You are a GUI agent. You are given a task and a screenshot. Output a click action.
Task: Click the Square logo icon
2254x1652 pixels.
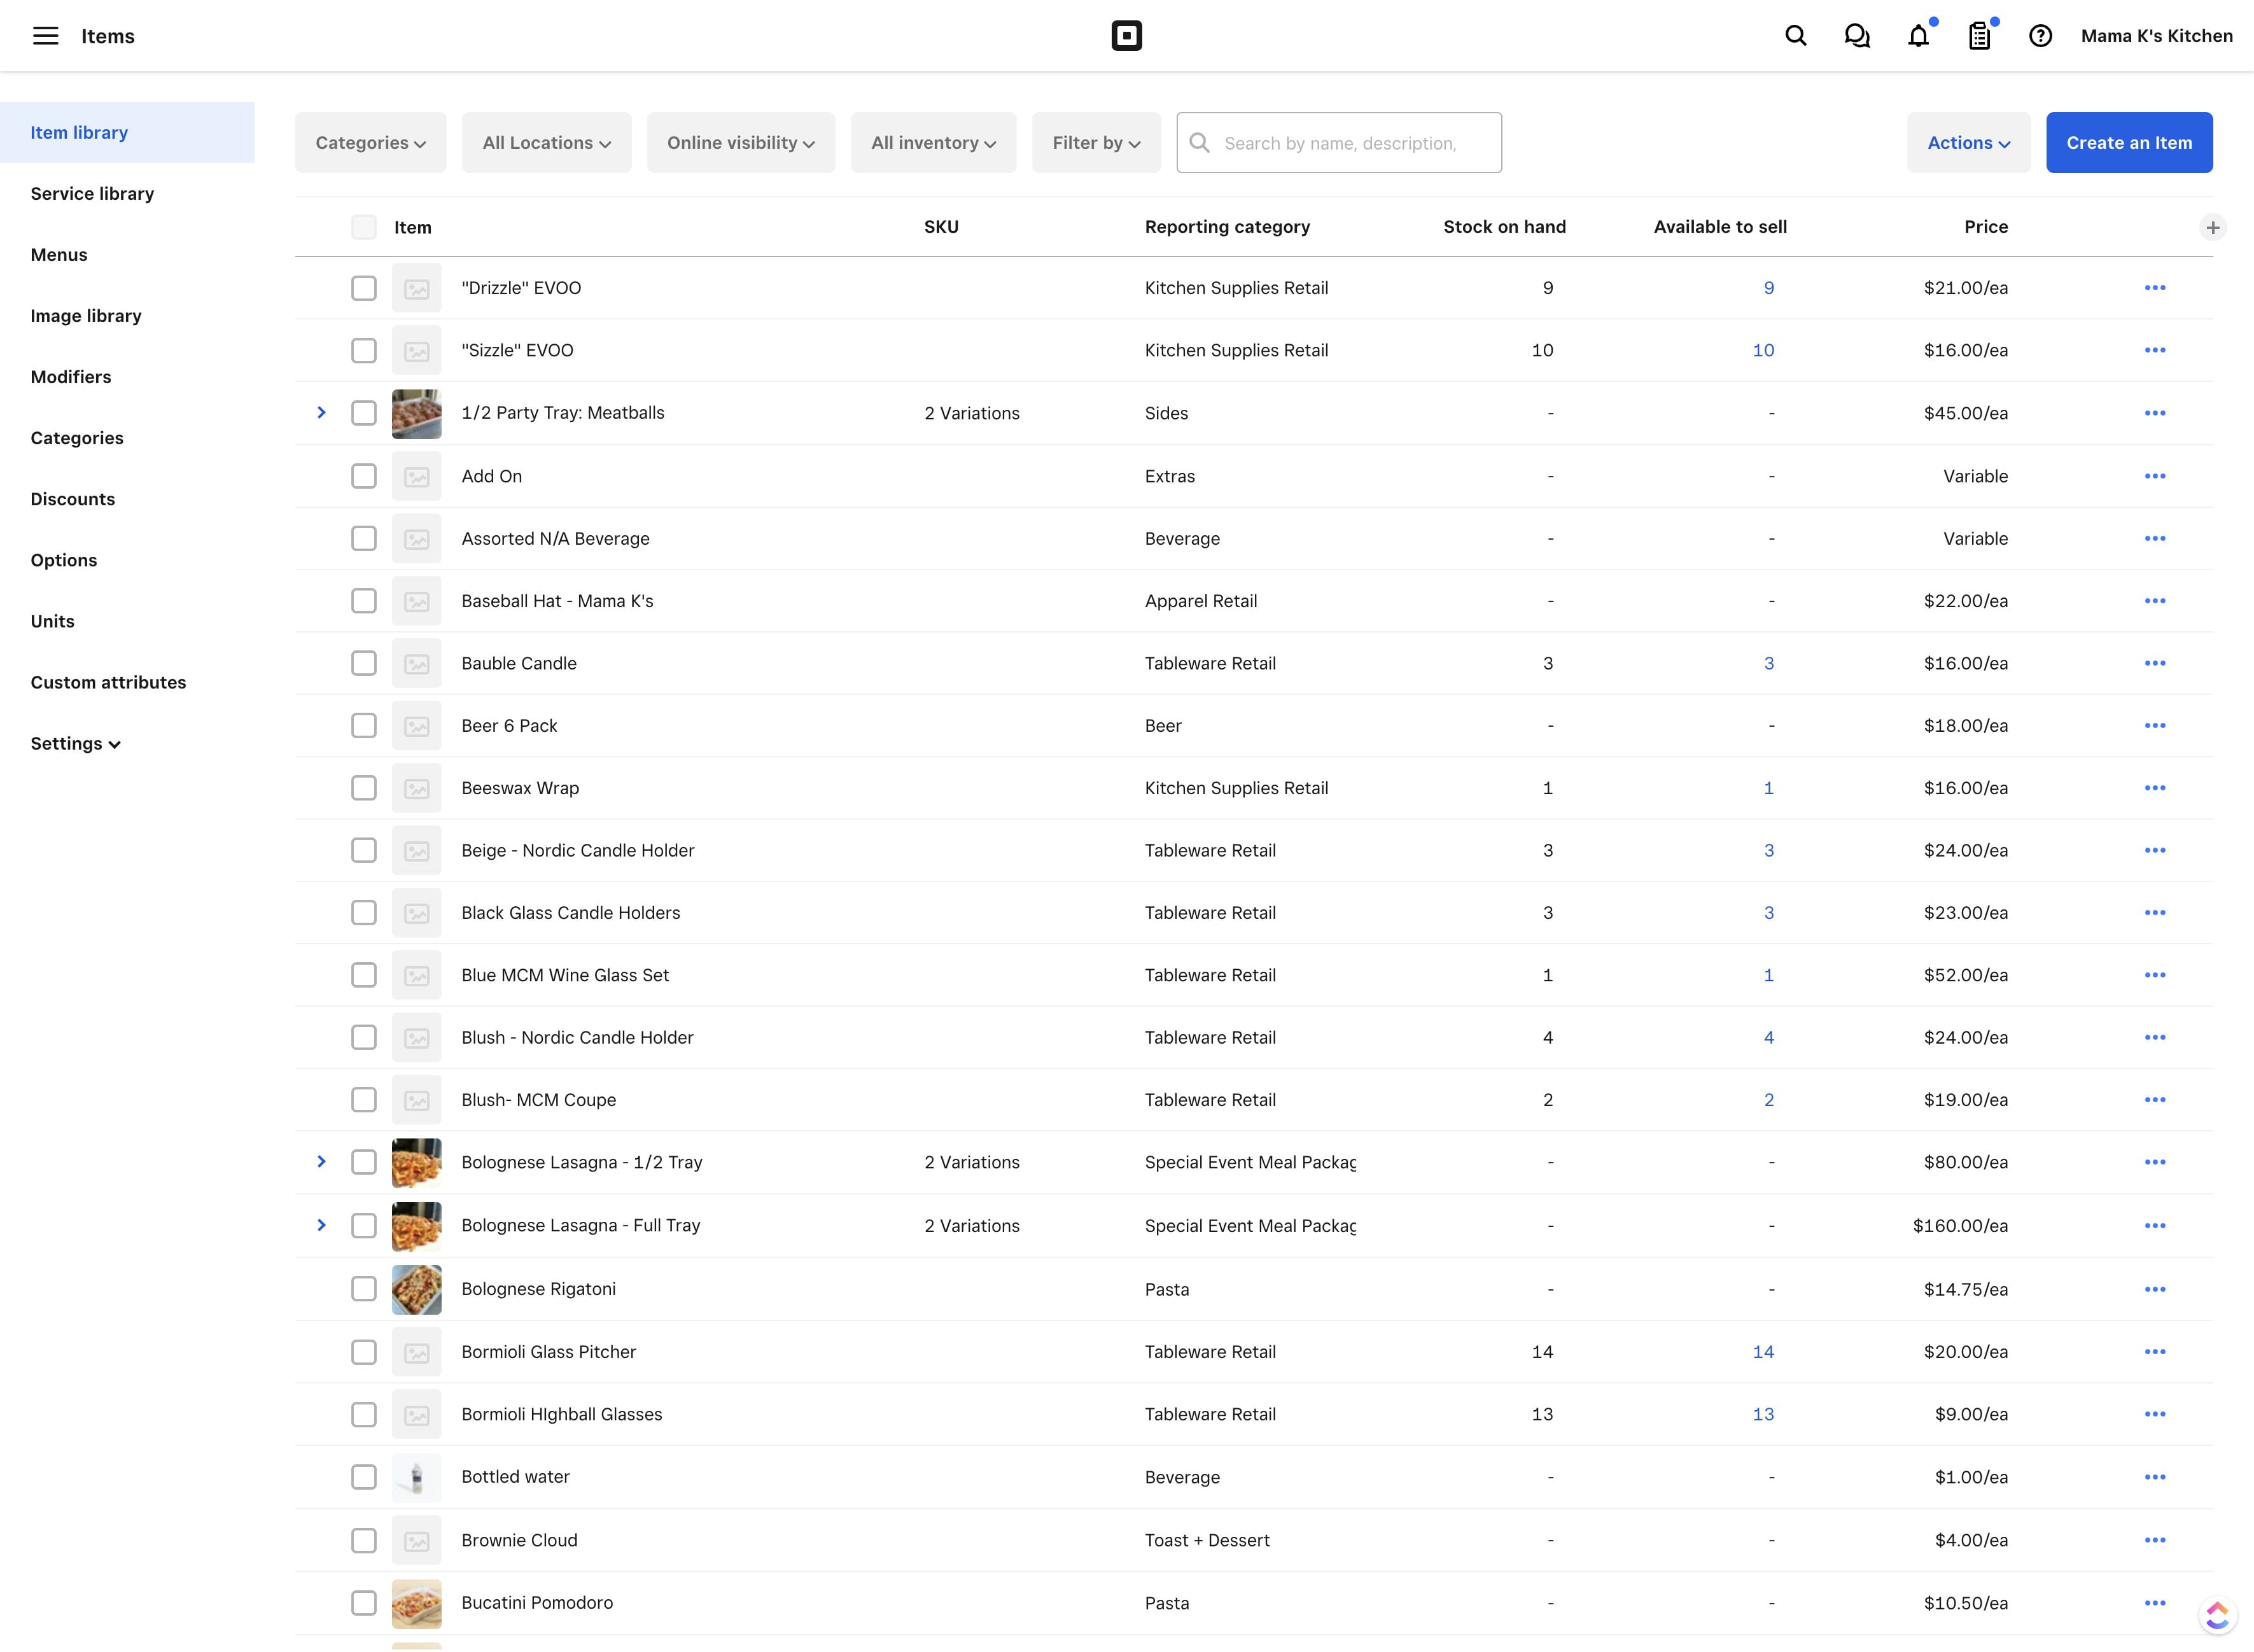pyautogui.click(x=1126, y=36)
